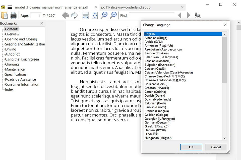The width and height of the screenshot is (241, 160).
Task: Expand the Autopilot bookmark
Action: tap(3, 54)
